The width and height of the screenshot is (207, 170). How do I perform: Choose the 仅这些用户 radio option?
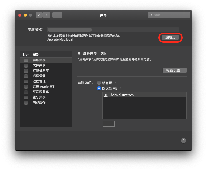(x=99, y=88)
